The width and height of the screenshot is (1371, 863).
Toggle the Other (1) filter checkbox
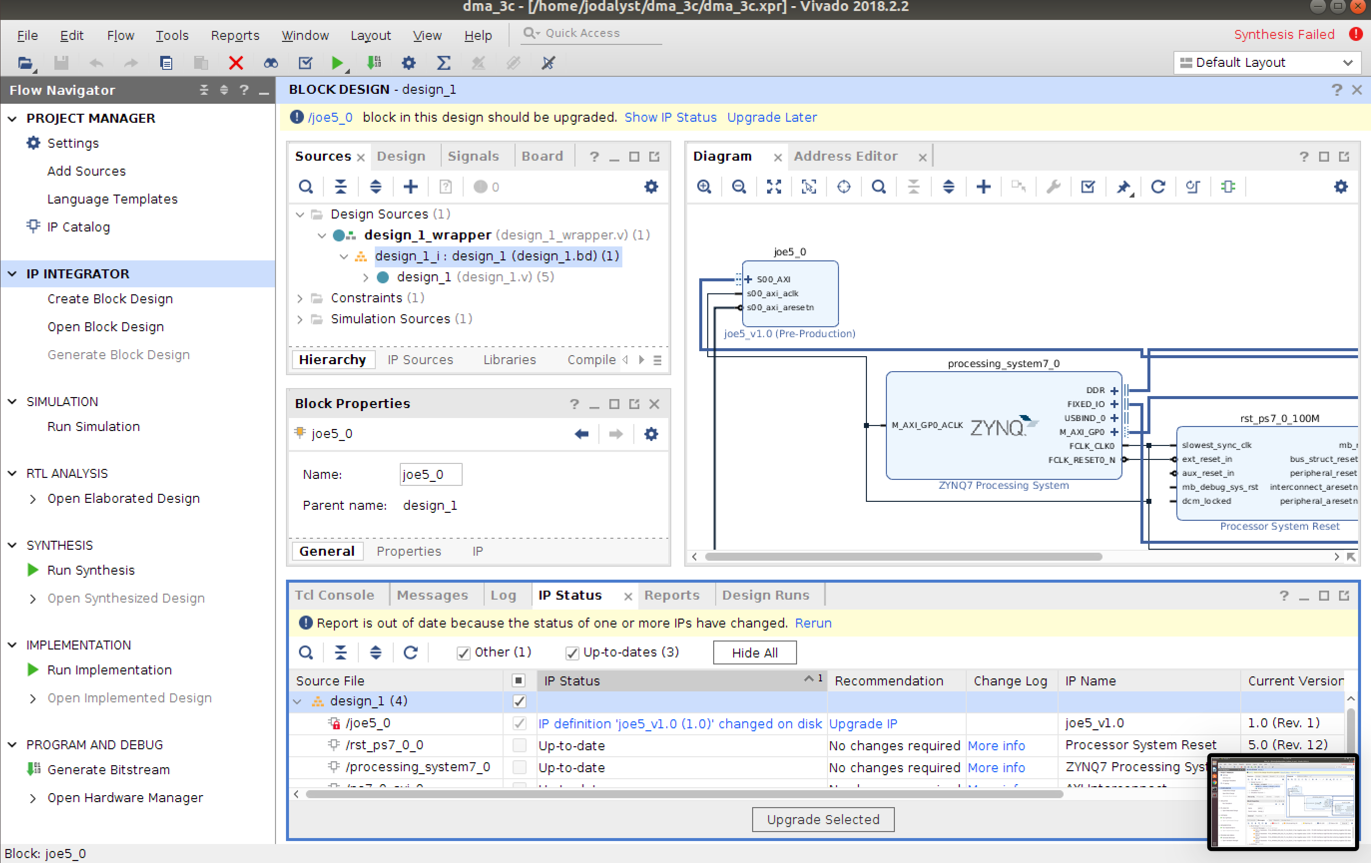click(x=464, y=652)
